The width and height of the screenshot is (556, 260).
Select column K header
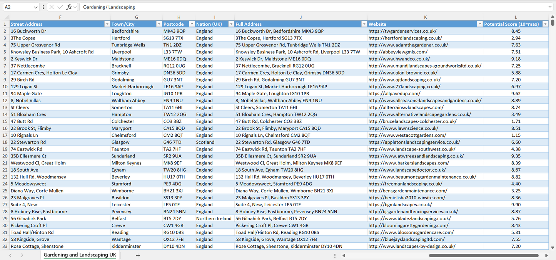tap(425, 17)
